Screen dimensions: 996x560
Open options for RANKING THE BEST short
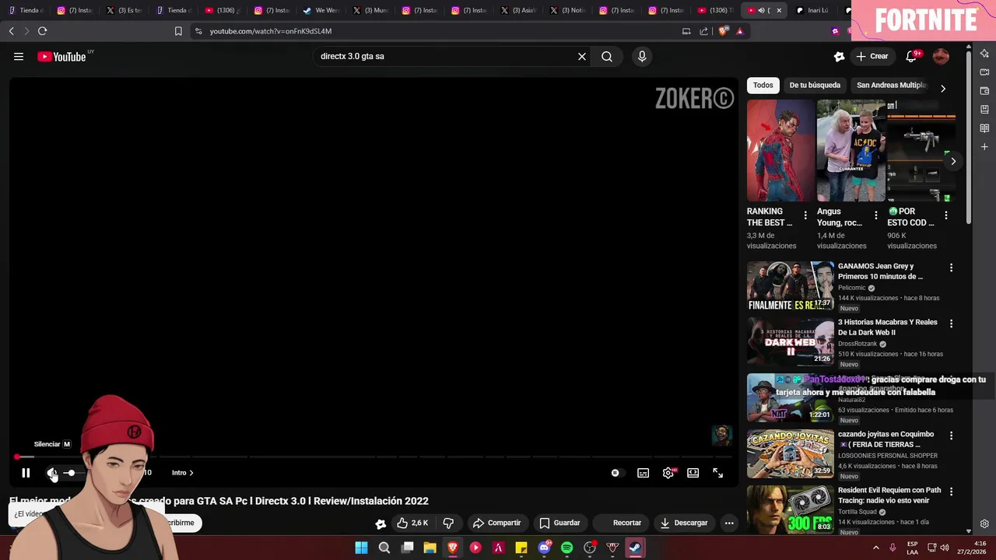click(x=805, y=215)
